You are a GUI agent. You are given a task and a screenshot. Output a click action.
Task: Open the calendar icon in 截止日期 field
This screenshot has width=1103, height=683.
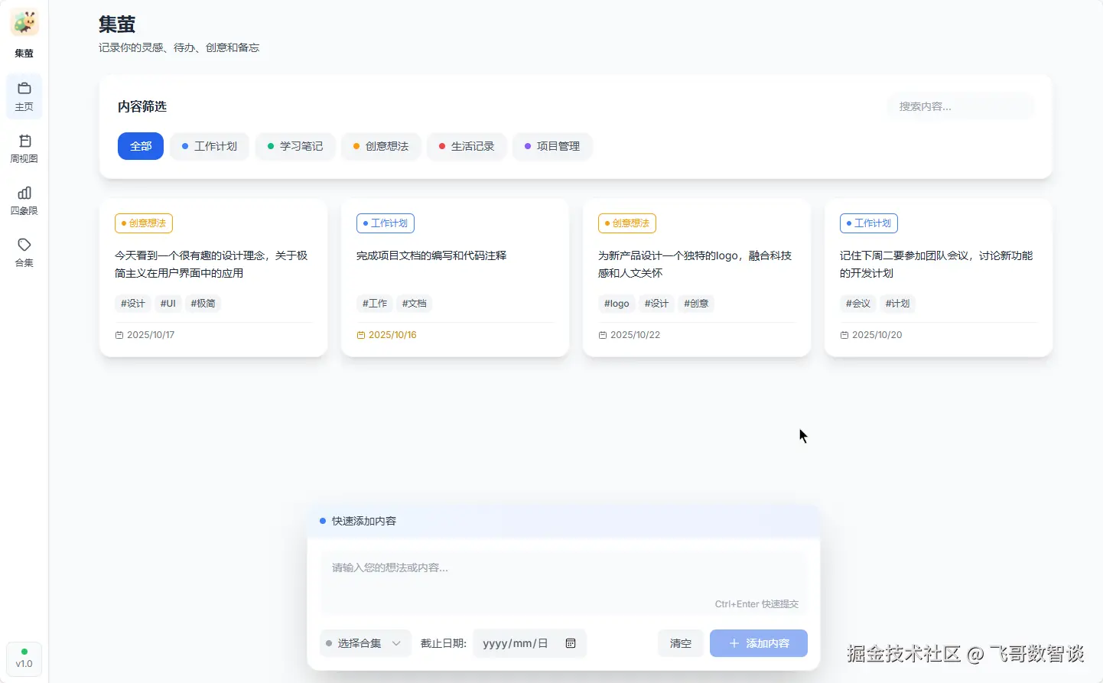coord(570,643)
